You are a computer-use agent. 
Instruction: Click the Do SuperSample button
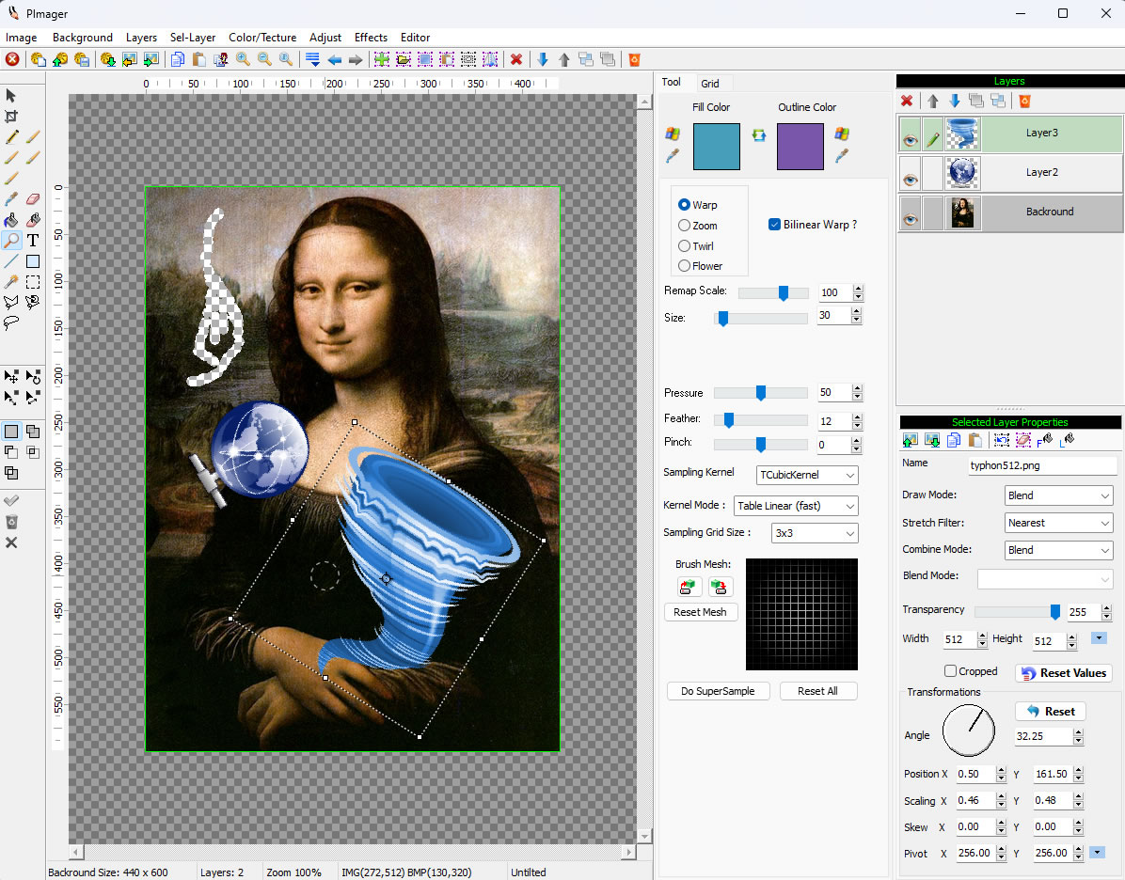coord(718,691)
